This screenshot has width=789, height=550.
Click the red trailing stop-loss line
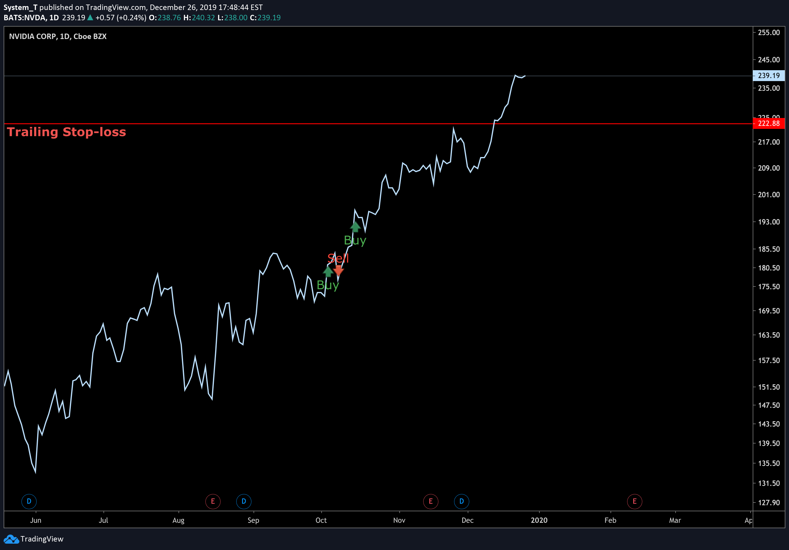378,123
